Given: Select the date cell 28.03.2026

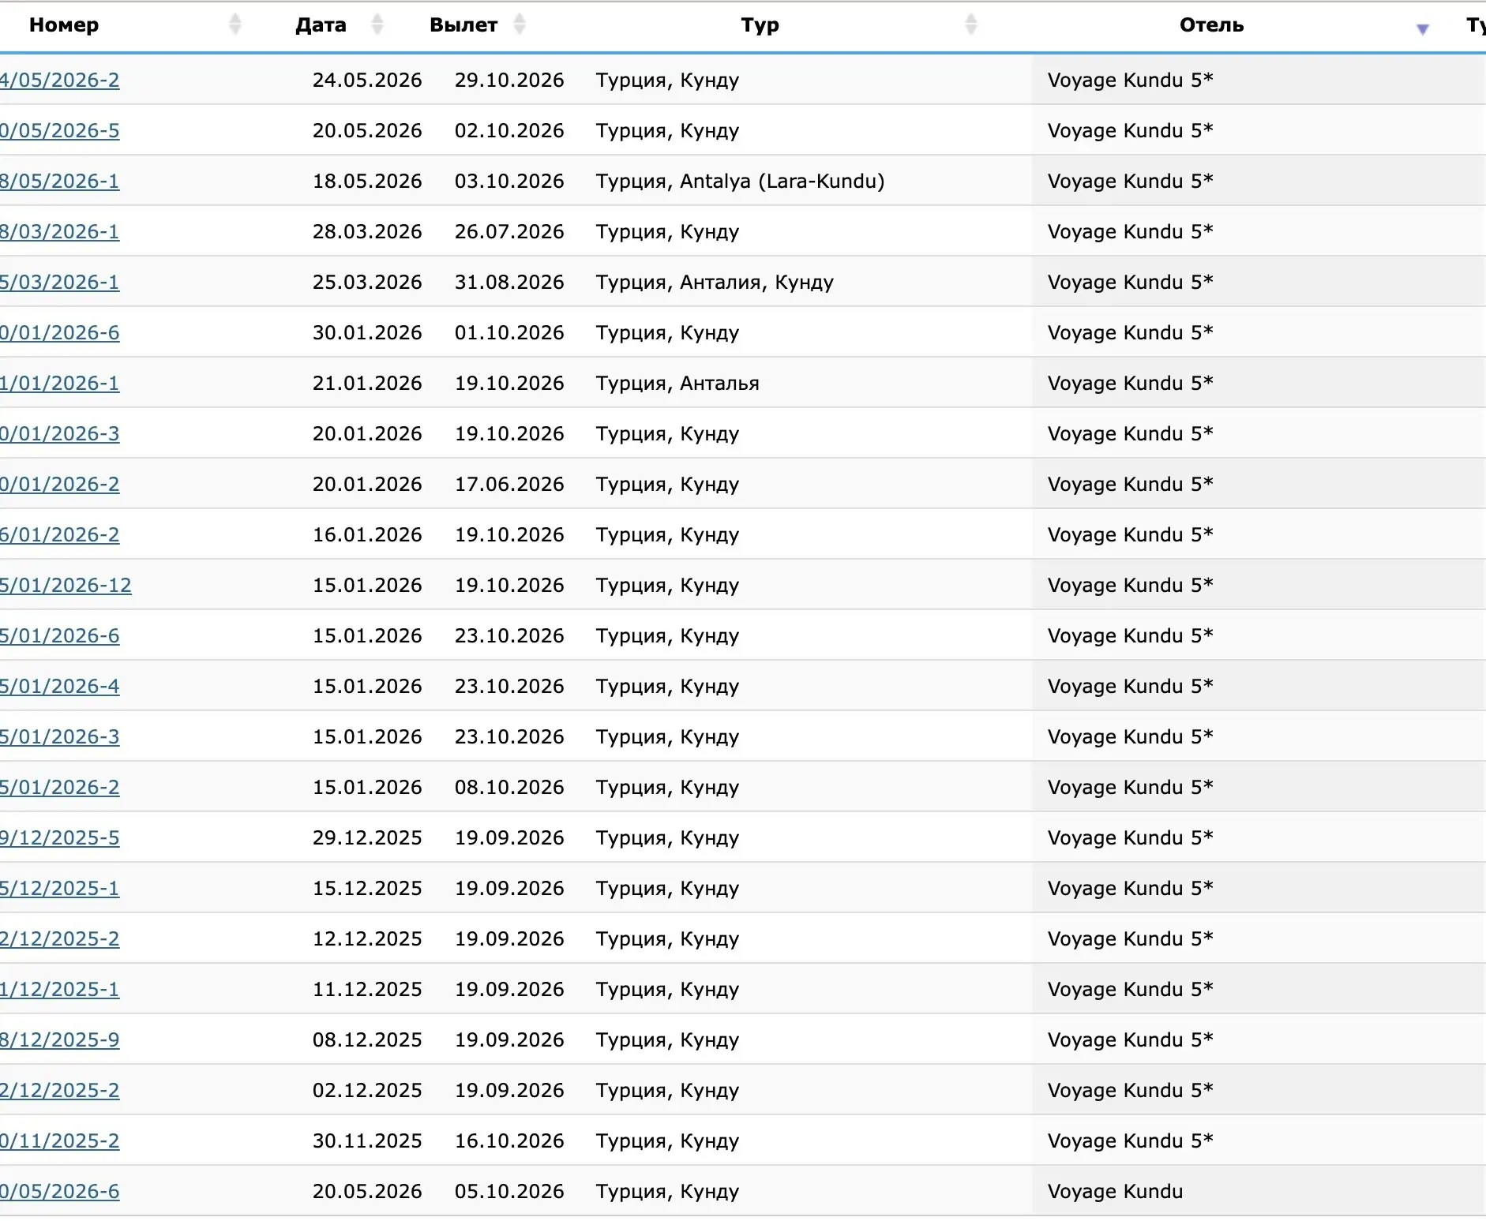Looking at the screenshot, I should click(x=367, y=231).
